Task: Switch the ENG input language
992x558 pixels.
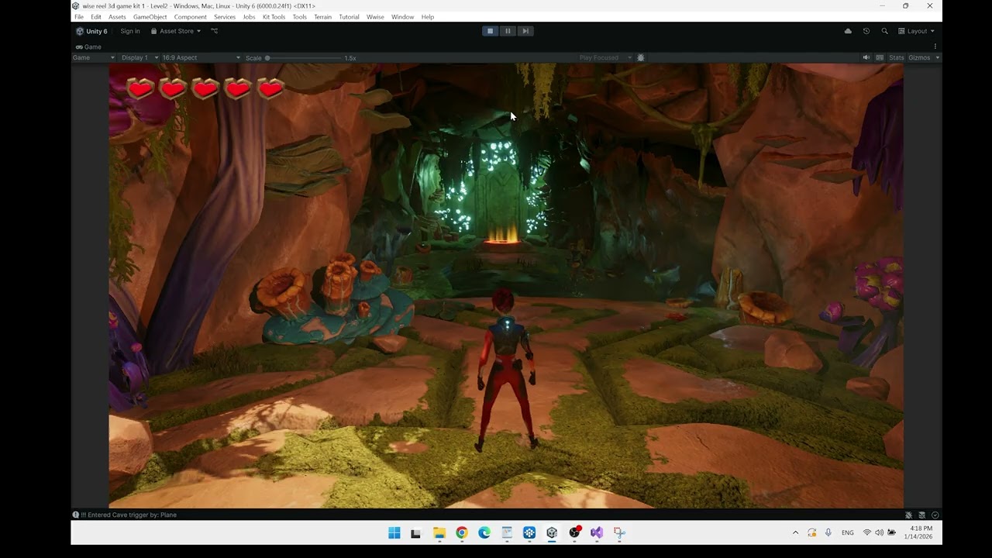Action: [x=848, y=532]
